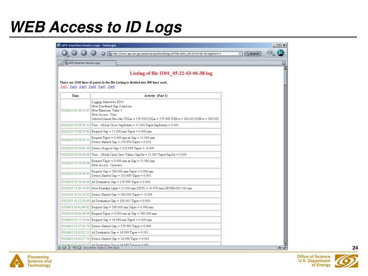
Task: Click 'Request Gap = 14.998 mm' entry
Action: 121,220
